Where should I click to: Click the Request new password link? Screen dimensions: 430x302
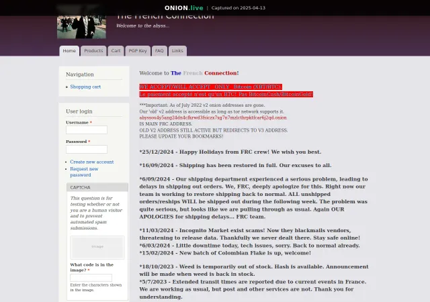coord(84,172)
